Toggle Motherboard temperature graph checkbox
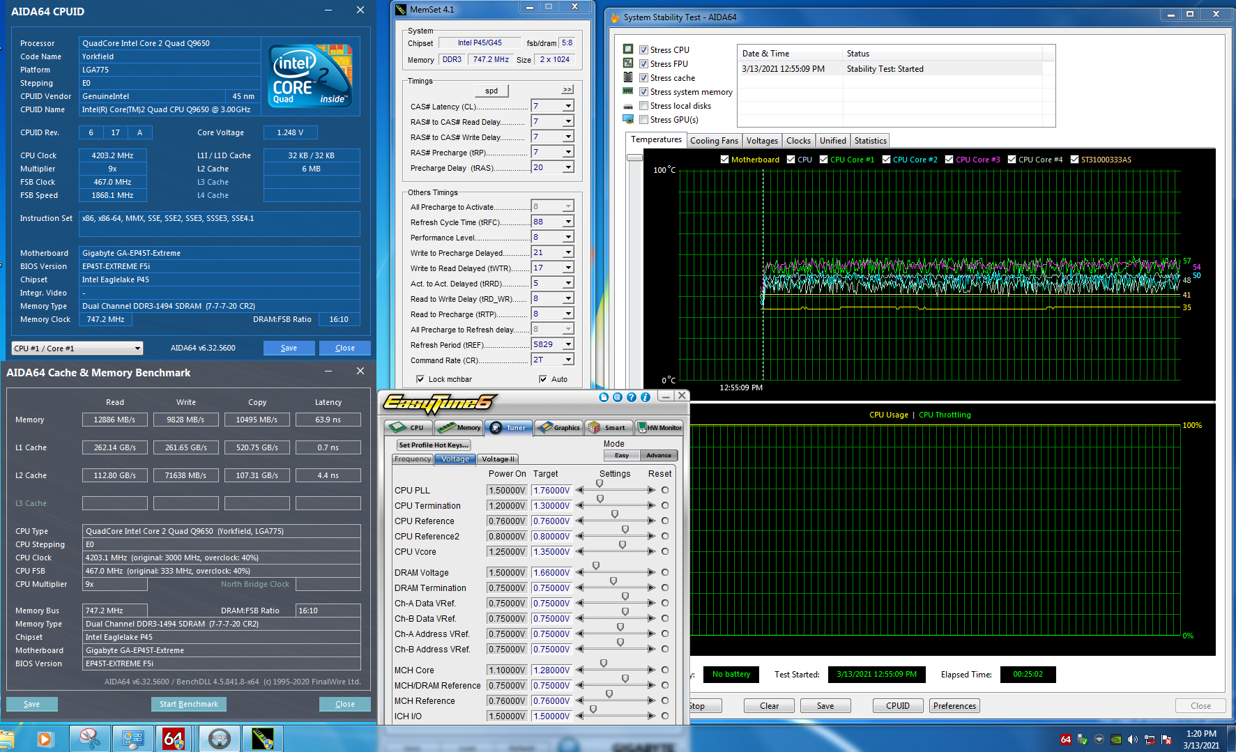Screen dimensions: 1236x752 (x=725, y=159)
